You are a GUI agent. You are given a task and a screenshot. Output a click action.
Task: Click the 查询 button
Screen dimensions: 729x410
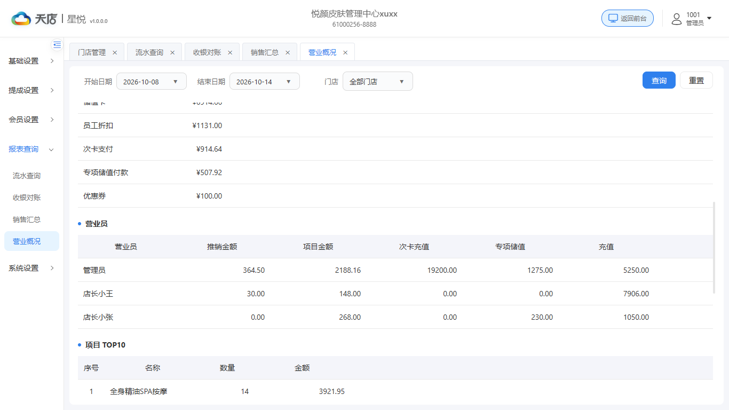(x=659, y=80)
